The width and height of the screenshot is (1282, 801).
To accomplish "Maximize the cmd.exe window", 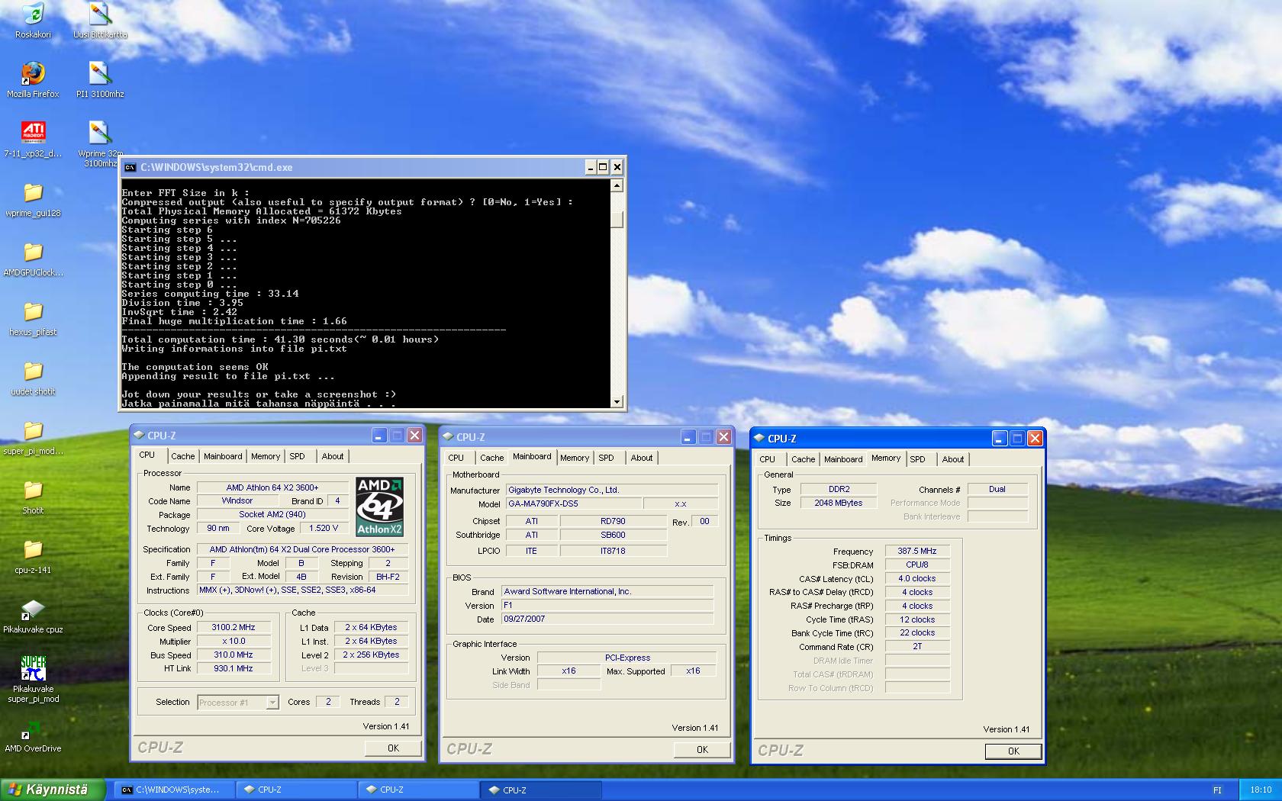I will click(603, 167).
